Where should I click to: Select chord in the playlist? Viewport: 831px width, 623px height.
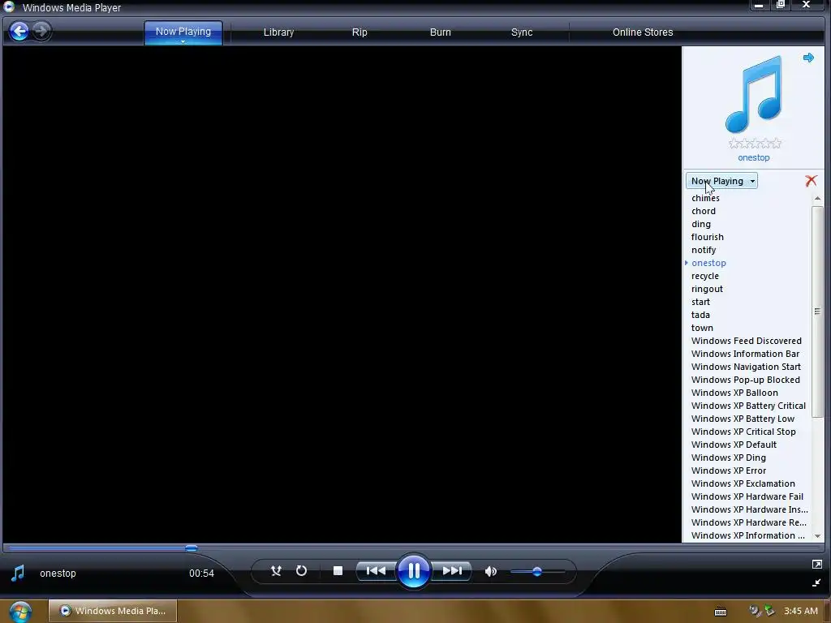(704, 211)
